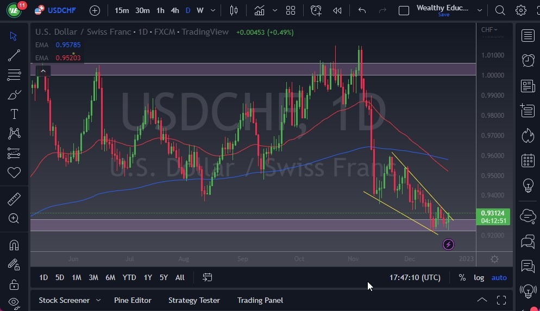Open the alerts clock panel
The image size is (540, 311).
[x=528, y=61]
